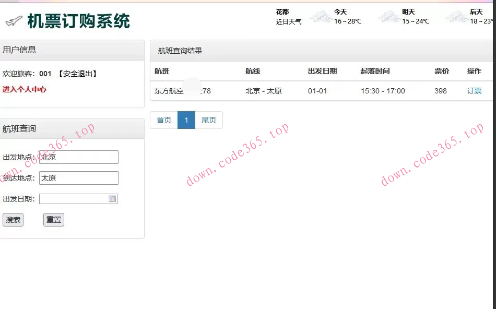Click the 到达地点 destination input
The width and height of the screenshot is (496, 309).
[78, 177]
